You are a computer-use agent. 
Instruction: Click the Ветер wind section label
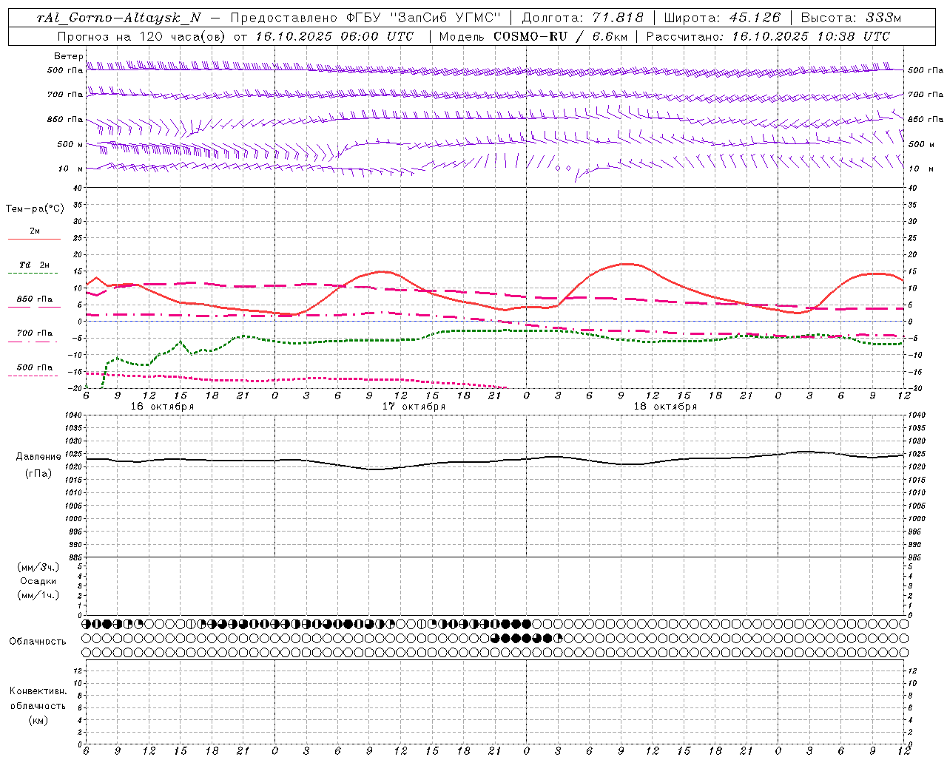click(68, 56)
